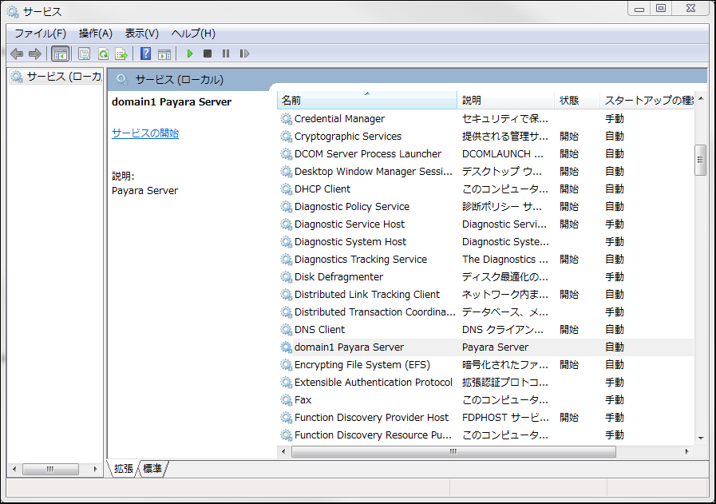
Task: Click the green Start Service play icon
Action: 190,54
